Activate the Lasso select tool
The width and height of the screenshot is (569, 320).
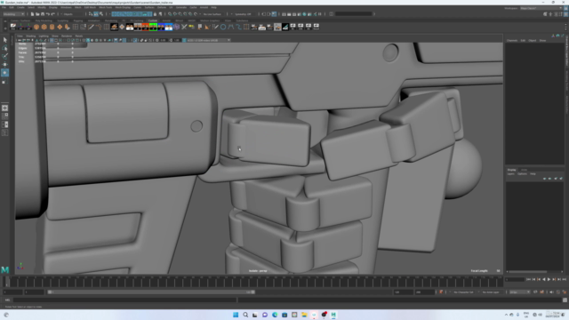(x=4, y=48)
